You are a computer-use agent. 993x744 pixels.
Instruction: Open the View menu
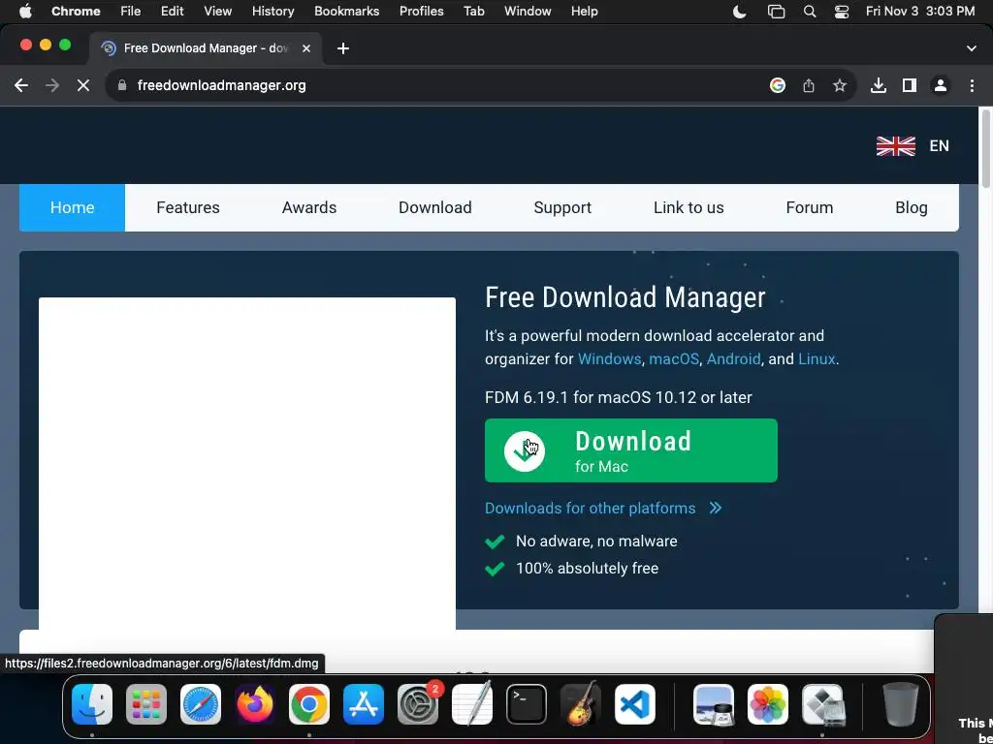(217, 12)
